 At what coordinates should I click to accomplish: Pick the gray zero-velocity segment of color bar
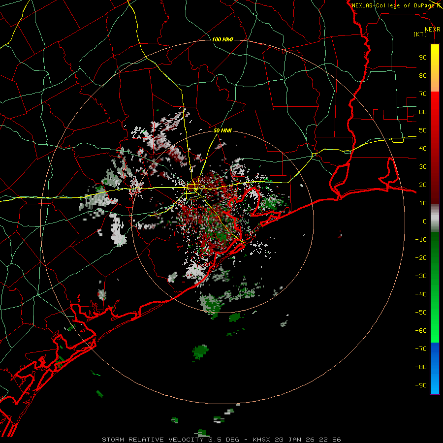(435, 218)
